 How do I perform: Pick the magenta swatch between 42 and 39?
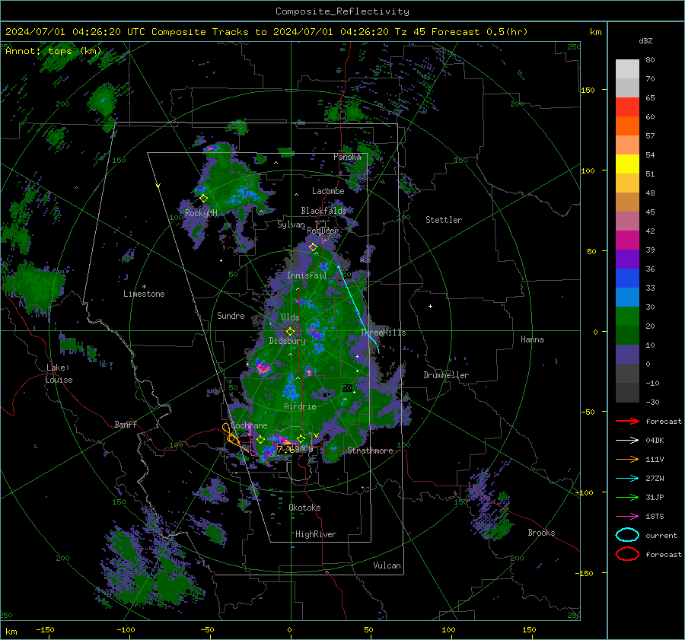pos(627,240)
